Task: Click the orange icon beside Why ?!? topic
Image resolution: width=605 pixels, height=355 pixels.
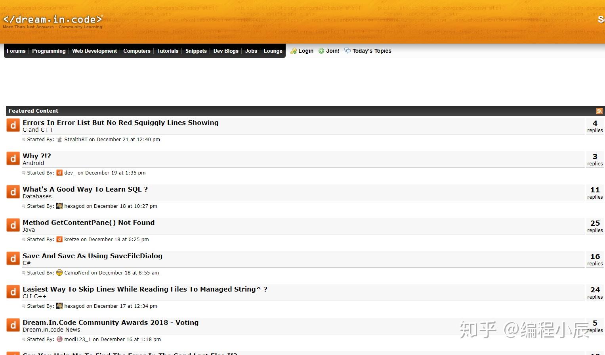Action: 13,159
